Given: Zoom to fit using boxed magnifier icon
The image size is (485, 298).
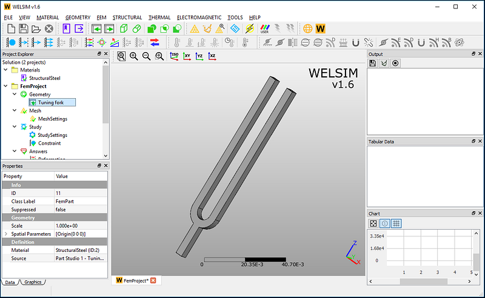Looking at the screenshot, I should click(x=121, y=56).
